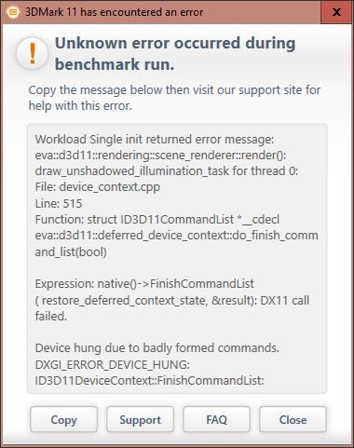The image size is (354, 448).
Task: Click the 'Line: 515' text
Action: [x=59, y=204]
